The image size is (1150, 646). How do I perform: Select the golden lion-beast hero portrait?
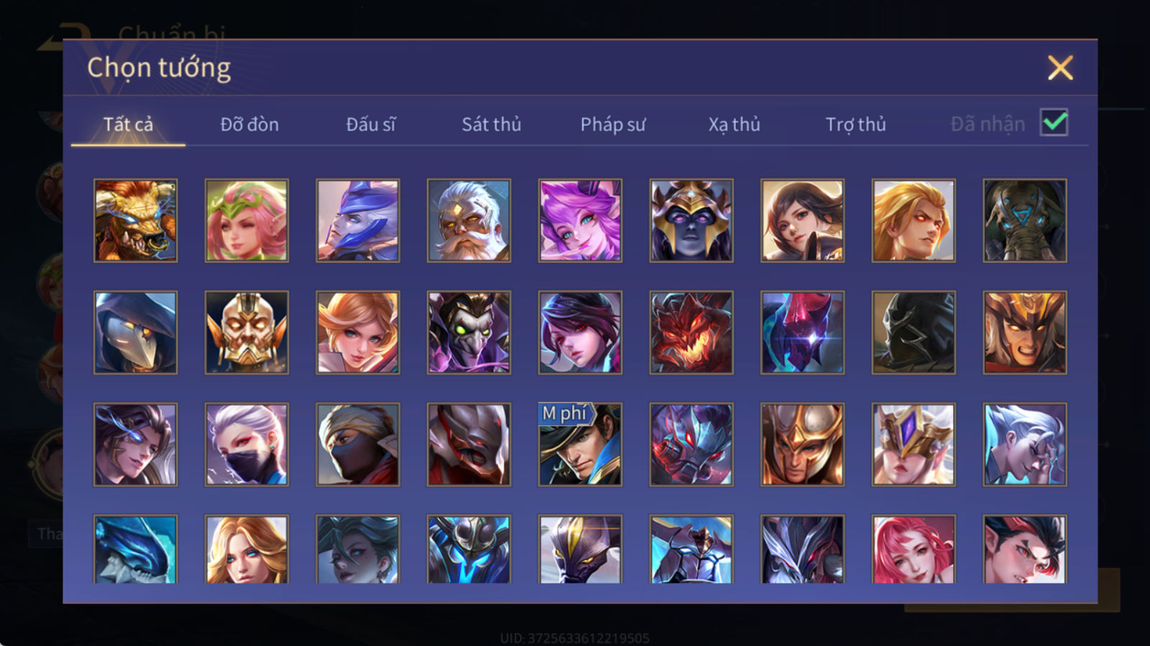pyautogui.click(x=135, y=220)
